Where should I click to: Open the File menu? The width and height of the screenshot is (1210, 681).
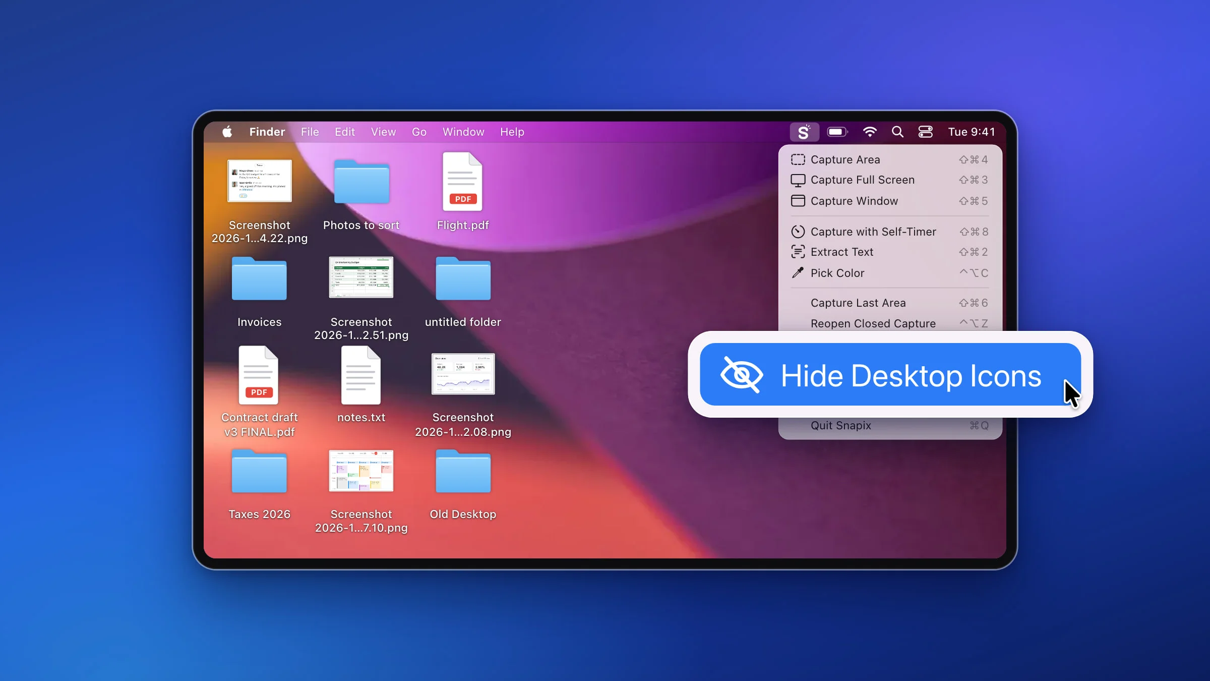click(310, 132)
